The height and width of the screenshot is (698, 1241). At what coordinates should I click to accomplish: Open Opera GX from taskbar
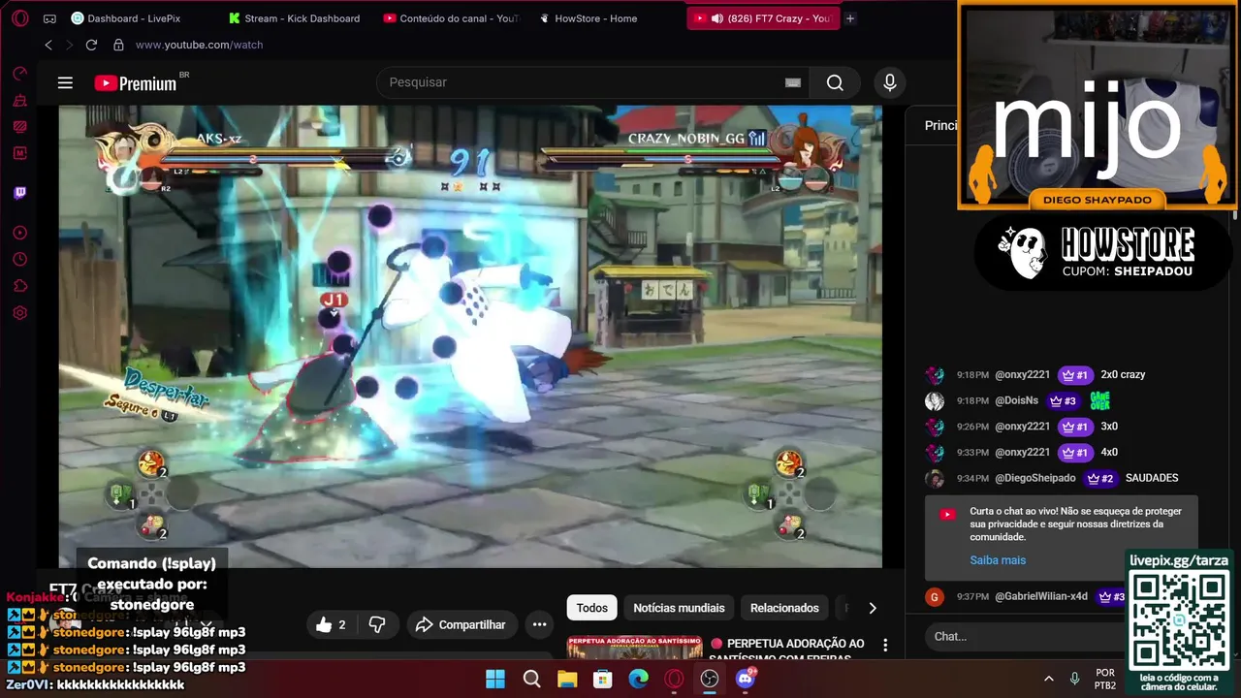(674, 679)
